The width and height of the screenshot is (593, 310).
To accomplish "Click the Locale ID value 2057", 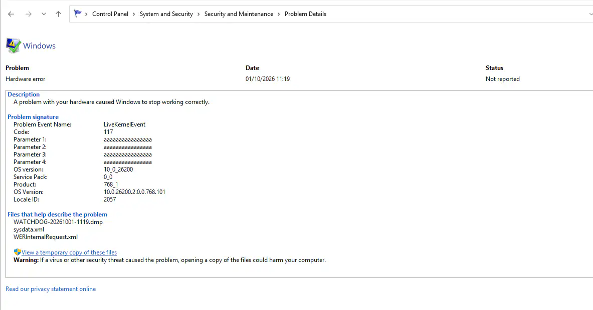I will (x=110, y=199).
